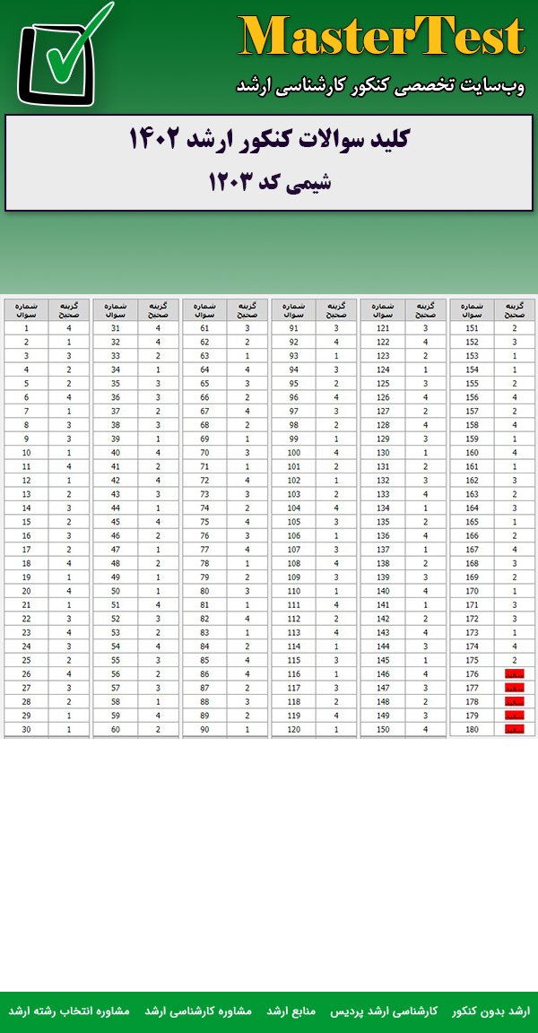The width and height of the screenshot is (538, 1033).
Task: Click the red answer cell beside question 178
Action: click(515, 701)
